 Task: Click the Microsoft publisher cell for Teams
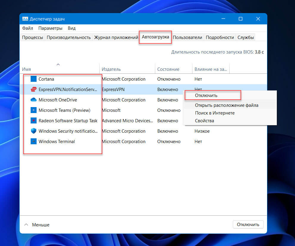111,110
